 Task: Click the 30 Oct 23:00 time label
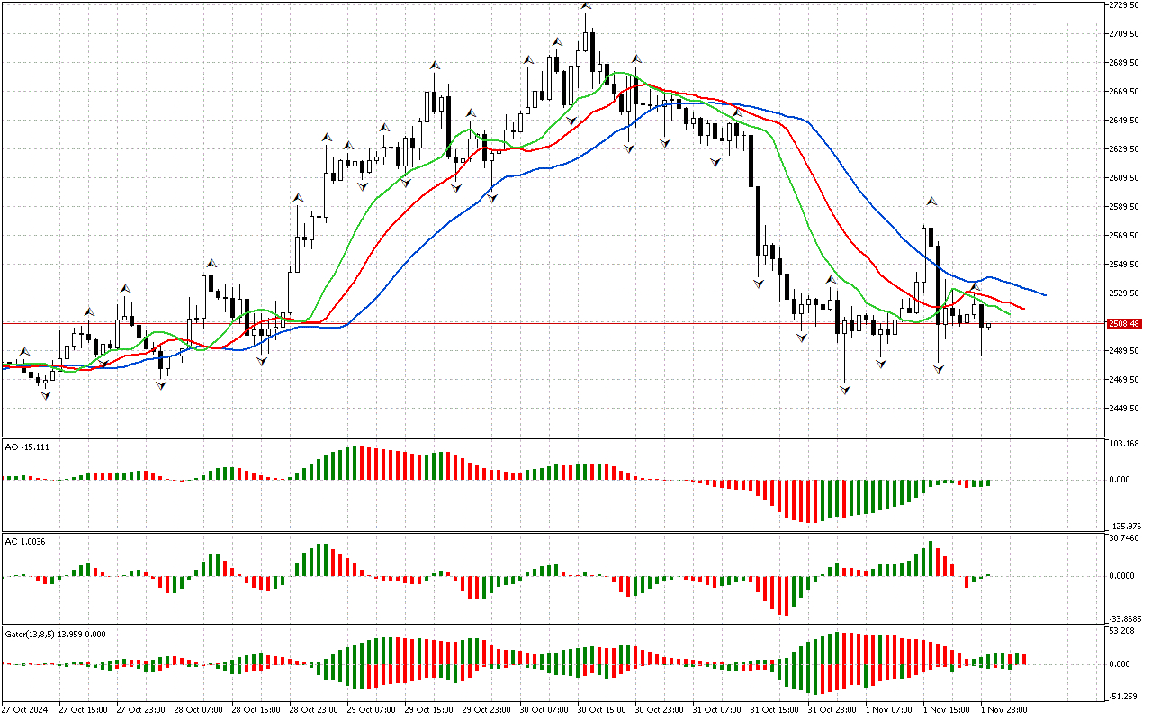(660, 709)
